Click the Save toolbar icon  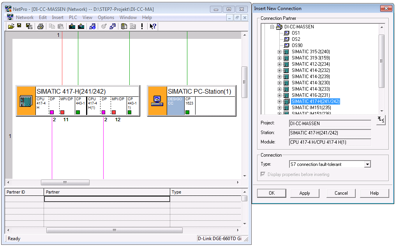tap(19, 26)
